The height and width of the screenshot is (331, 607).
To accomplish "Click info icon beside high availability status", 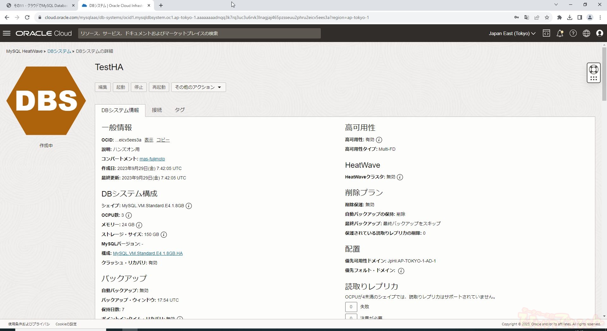I will (379, 140).
